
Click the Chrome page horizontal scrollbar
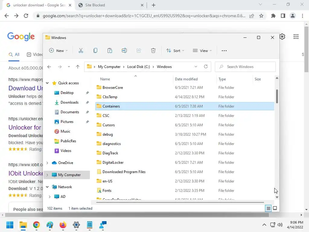137,215
